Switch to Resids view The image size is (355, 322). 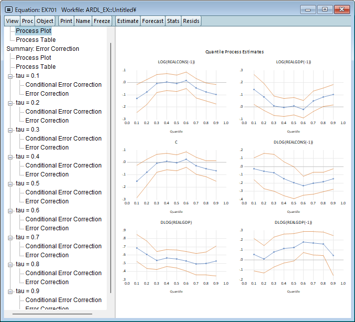[191, 21]
